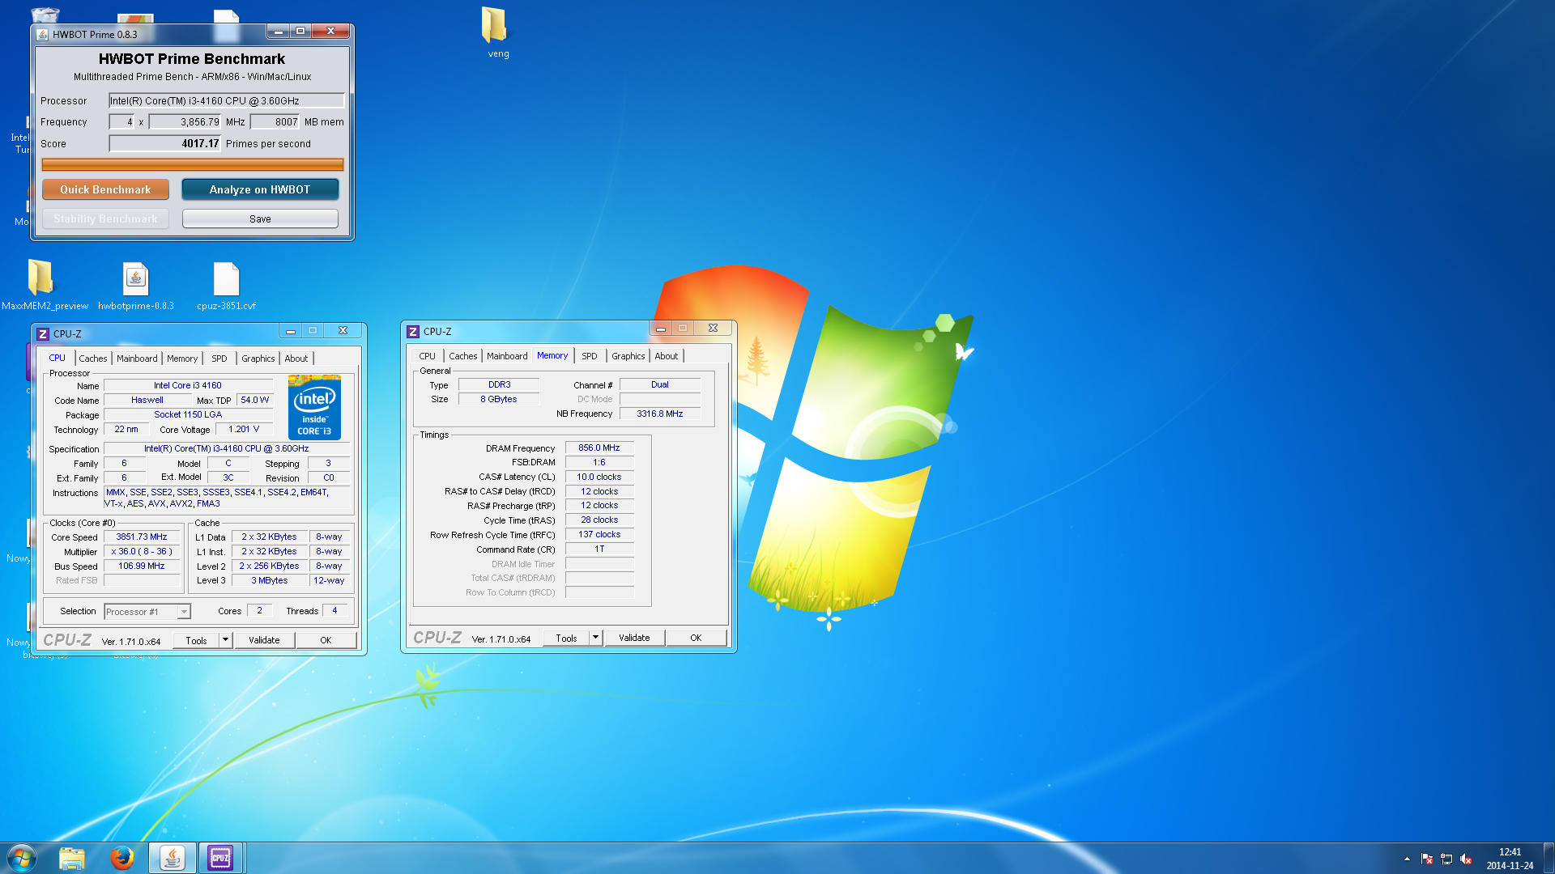Click frequency field showing 3,856.79
The height and width of the screenshot is (874, 1555).
coord(185,122)
